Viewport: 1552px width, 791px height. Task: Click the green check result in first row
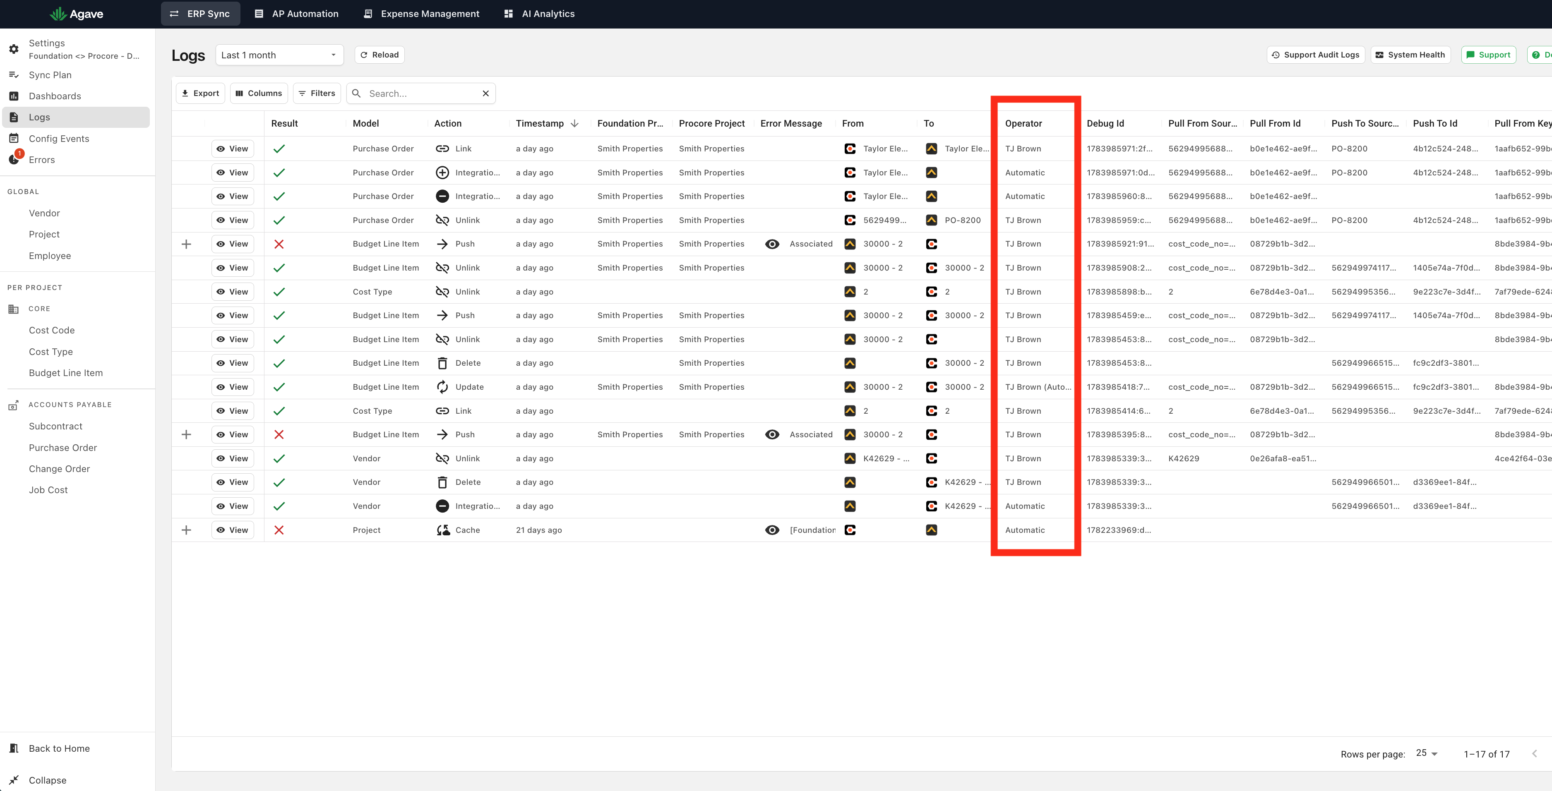[279, 149]
